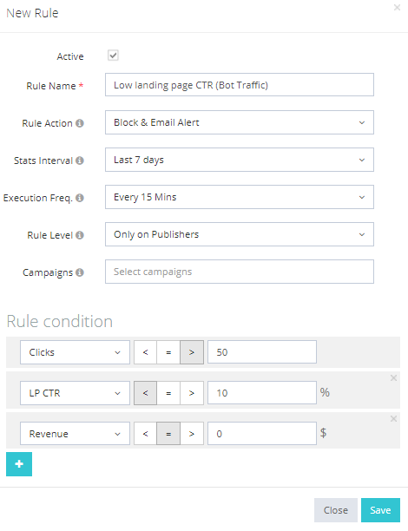408x531 pixels.
Task: Click the Rule Action info icon
Action: click(80, 123)
